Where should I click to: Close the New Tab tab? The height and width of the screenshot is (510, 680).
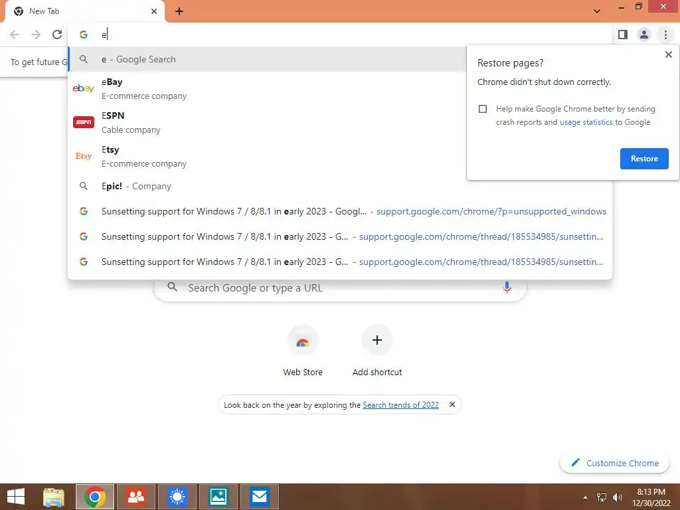click(x=154, y=11)
